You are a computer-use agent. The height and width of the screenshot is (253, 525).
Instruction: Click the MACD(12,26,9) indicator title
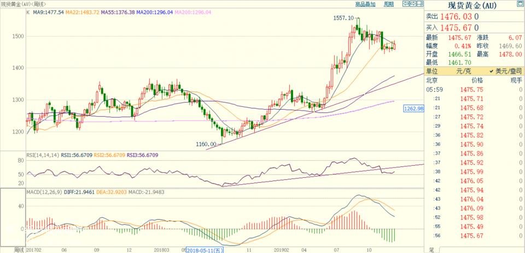[44, 192]
